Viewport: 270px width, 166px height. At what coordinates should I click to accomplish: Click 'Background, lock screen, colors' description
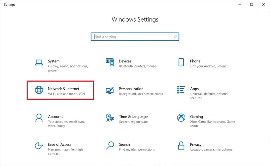(141, 94)
